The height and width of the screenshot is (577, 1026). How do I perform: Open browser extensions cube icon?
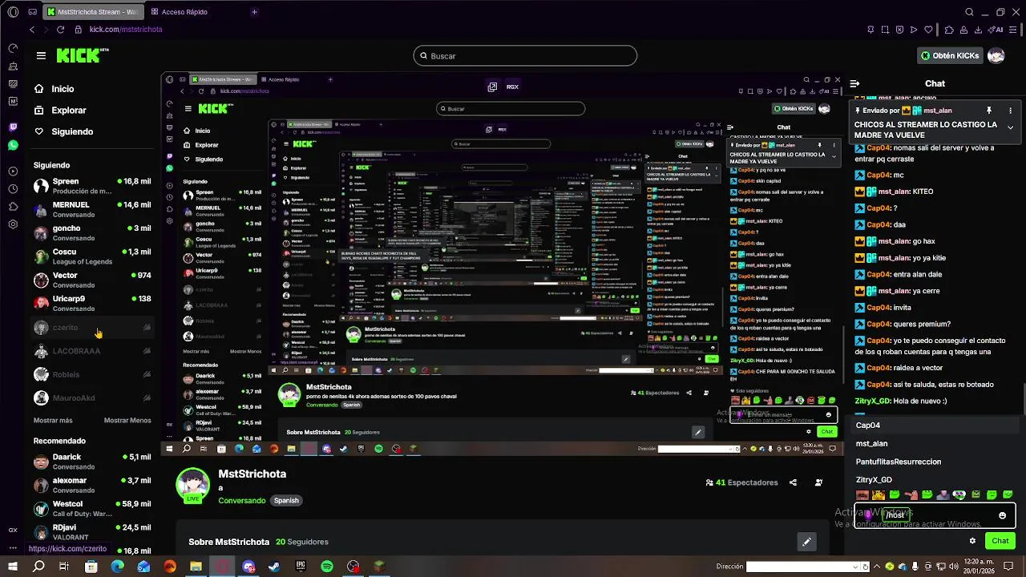point(949,30)
